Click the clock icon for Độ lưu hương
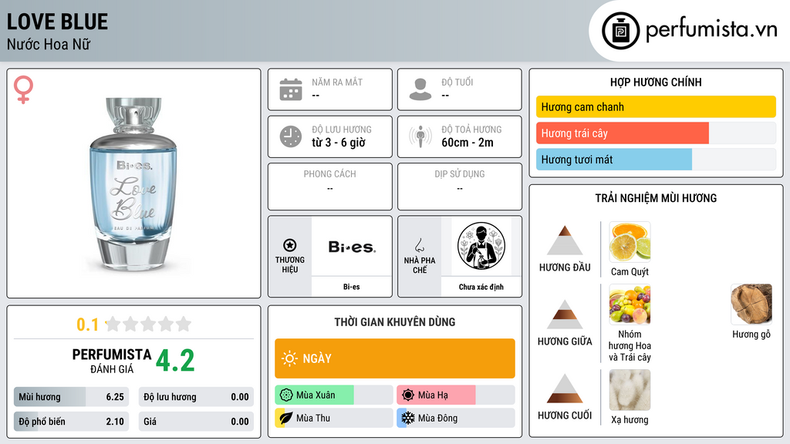The width and height of the screenshot is (790, 444). click(x=291, y=136)
